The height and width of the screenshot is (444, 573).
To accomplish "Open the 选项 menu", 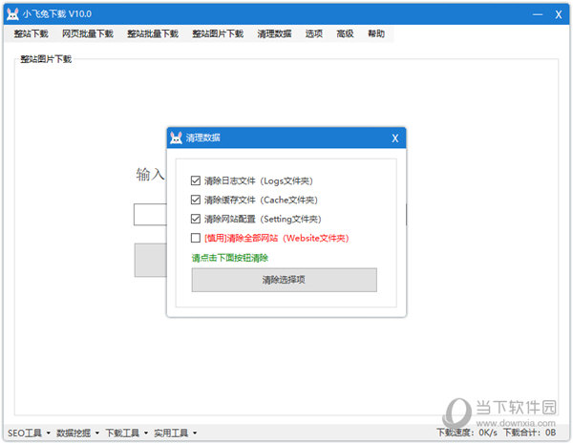I will pos(314,34).
